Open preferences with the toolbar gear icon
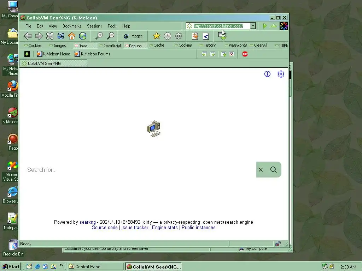This screenshot has width=362, height=271. pos(179,36)
